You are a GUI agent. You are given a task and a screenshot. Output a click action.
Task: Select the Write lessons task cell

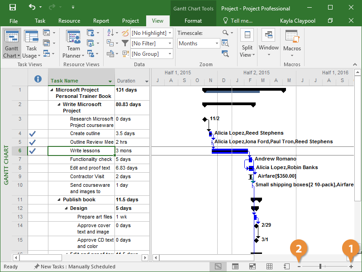[x=81, y=151]
